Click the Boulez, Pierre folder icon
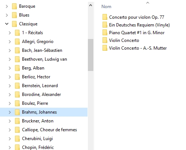 (x=17, y=103)
